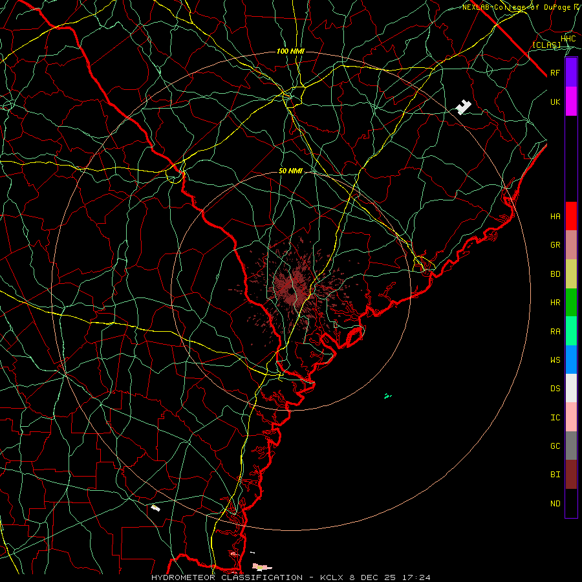Click the RF purple color swatch
The image size is (582, 582).
tap(571, 72)
